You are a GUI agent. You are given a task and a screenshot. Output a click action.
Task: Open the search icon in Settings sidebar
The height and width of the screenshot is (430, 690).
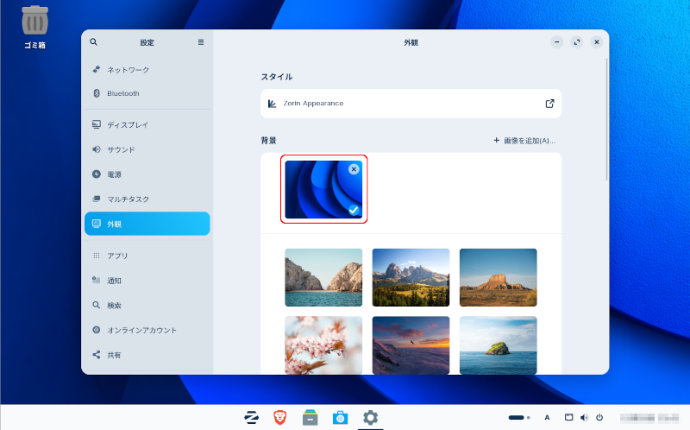(x=93, y=41)
